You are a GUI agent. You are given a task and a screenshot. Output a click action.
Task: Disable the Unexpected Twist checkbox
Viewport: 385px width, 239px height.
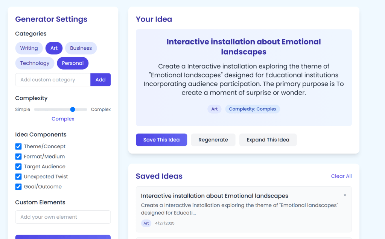click(x=18, y=177)
